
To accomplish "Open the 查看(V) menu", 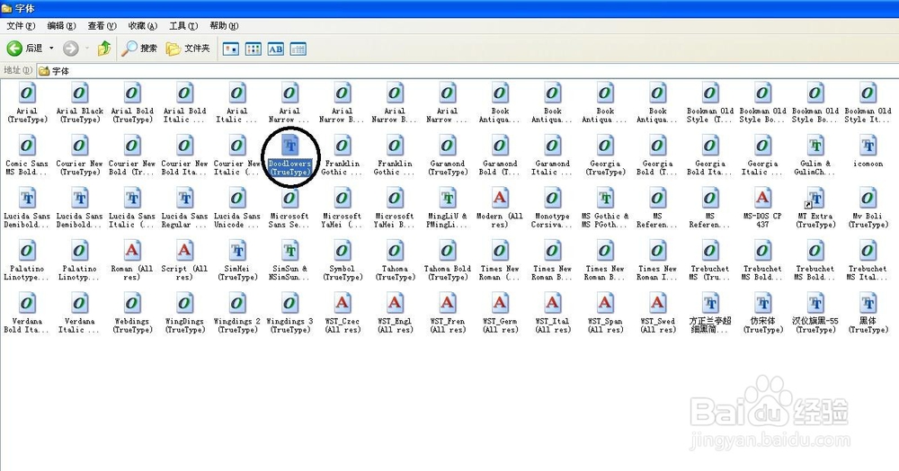I will pos(102,26).
